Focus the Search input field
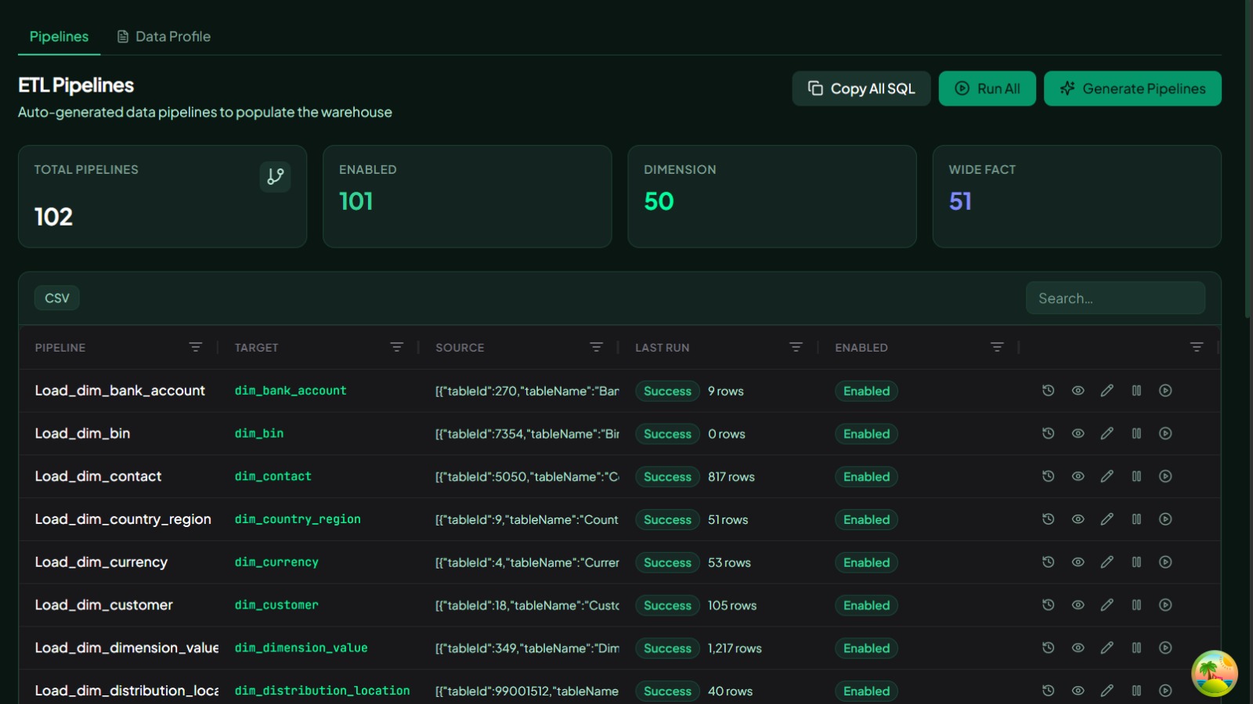This screenshot has width=1253, height=704. (x=1115, y=298)
